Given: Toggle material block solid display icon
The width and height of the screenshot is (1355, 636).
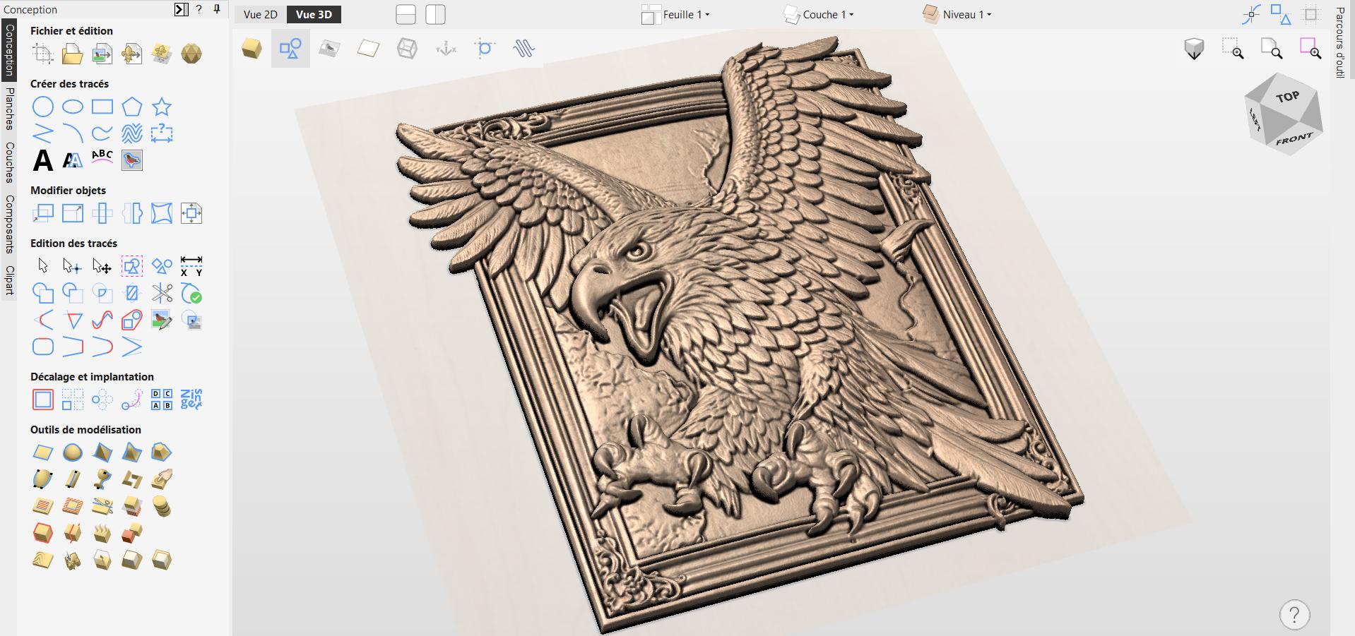Looking at the screenshot, I should [x=252, y=49].
